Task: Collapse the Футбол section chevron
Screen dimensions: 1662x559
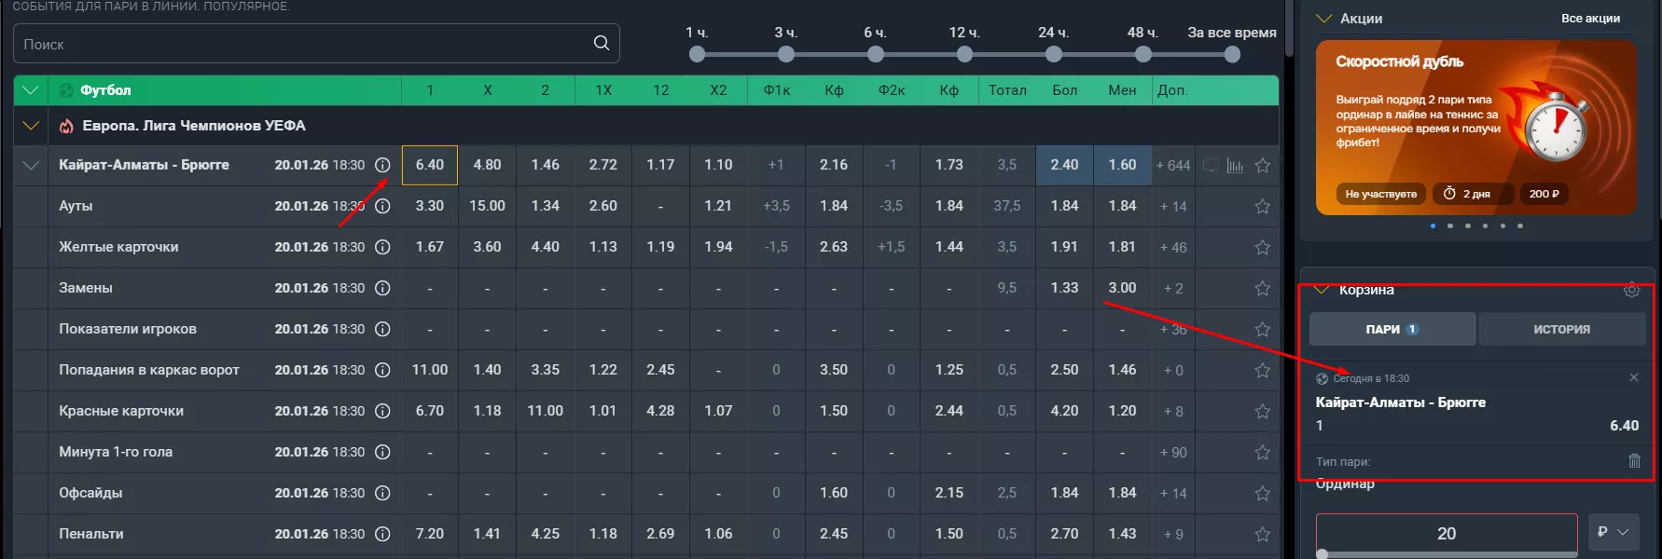Action: [x=31, y=90]
